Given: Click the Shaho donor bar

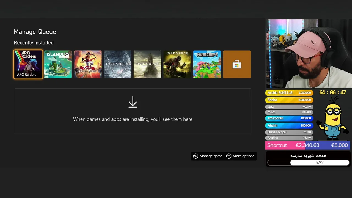Looking at the screenshot, I should click(x=289, y=100).
